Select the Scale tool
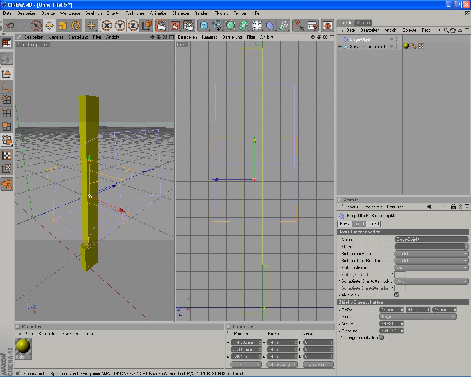This screenshot has width=471, height=377. 63,25
